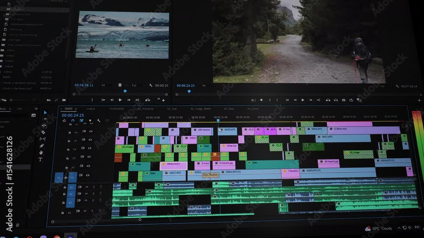The width and height of the screenshot is (424, 238).
Task: Add Marker in Program monitor
Action: 261,100
